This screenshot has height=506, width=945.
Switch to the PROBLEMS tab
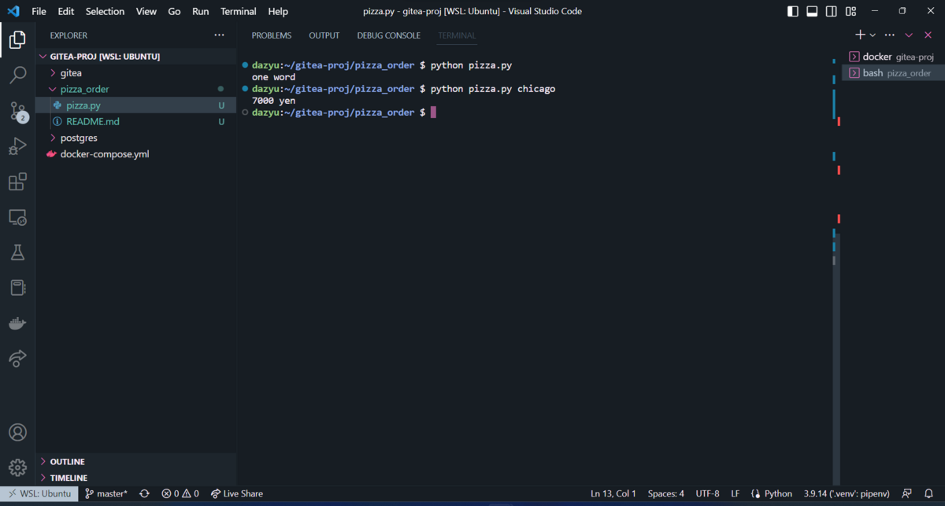point(272,35)
